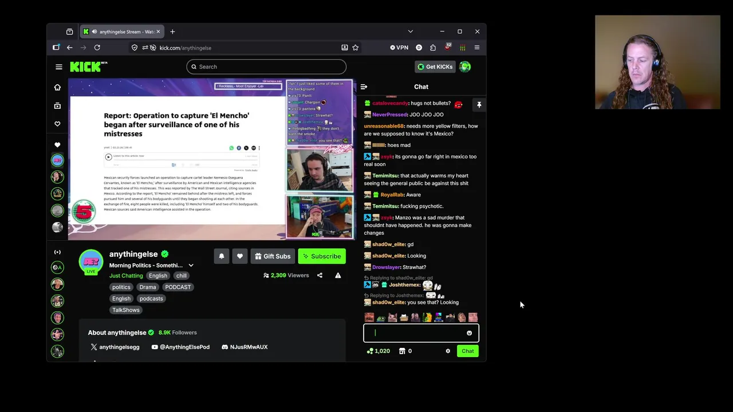Screen dimensions: 733x412
Task: Select the podcasts tag
Action: pyautogui.click(x=151, y=299)
